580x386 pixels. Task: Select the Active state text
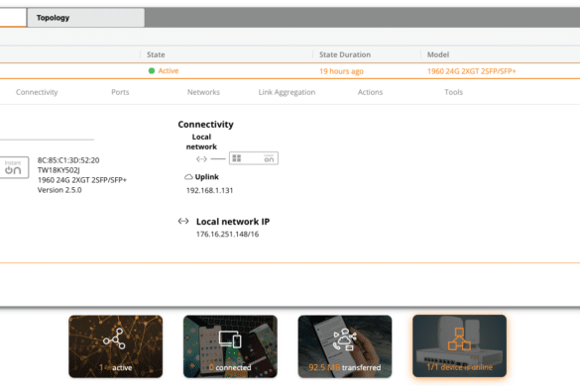[x=169, y=71]
